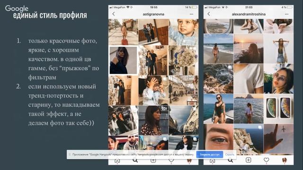Open the cliff coastline photo
The height and width of the screenshot is (170, 303).
(249, 139)
